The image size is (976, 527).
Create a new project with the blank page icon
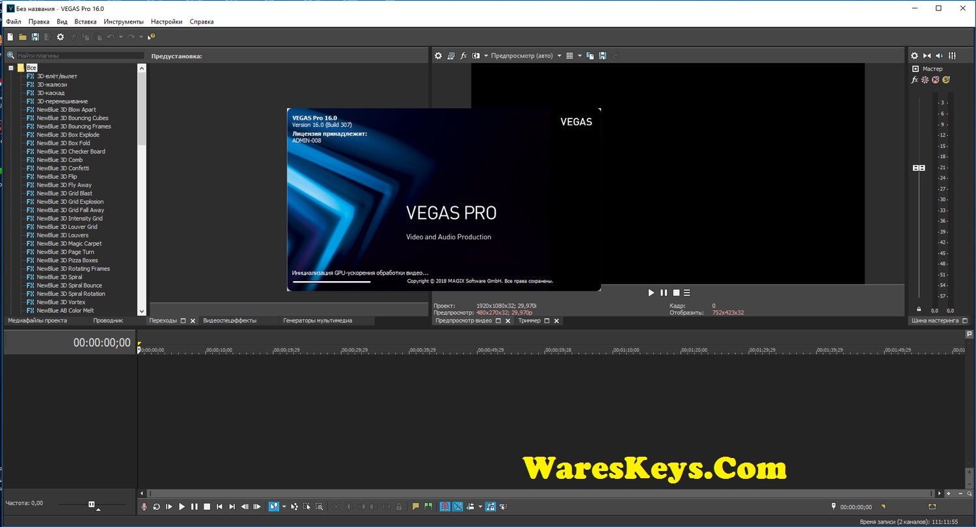(x=10, y=37)
